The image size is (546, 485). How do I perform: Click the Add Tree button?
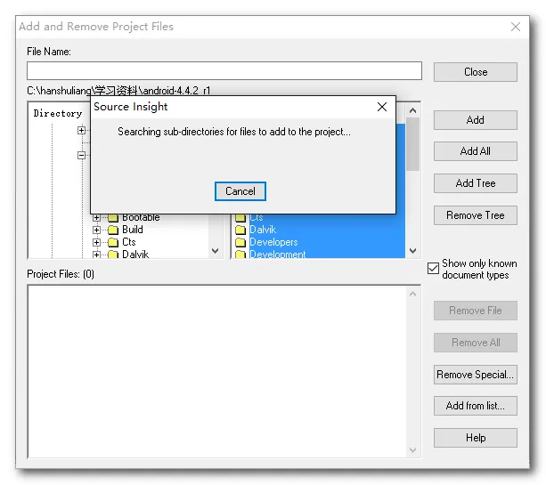(476, 183)
